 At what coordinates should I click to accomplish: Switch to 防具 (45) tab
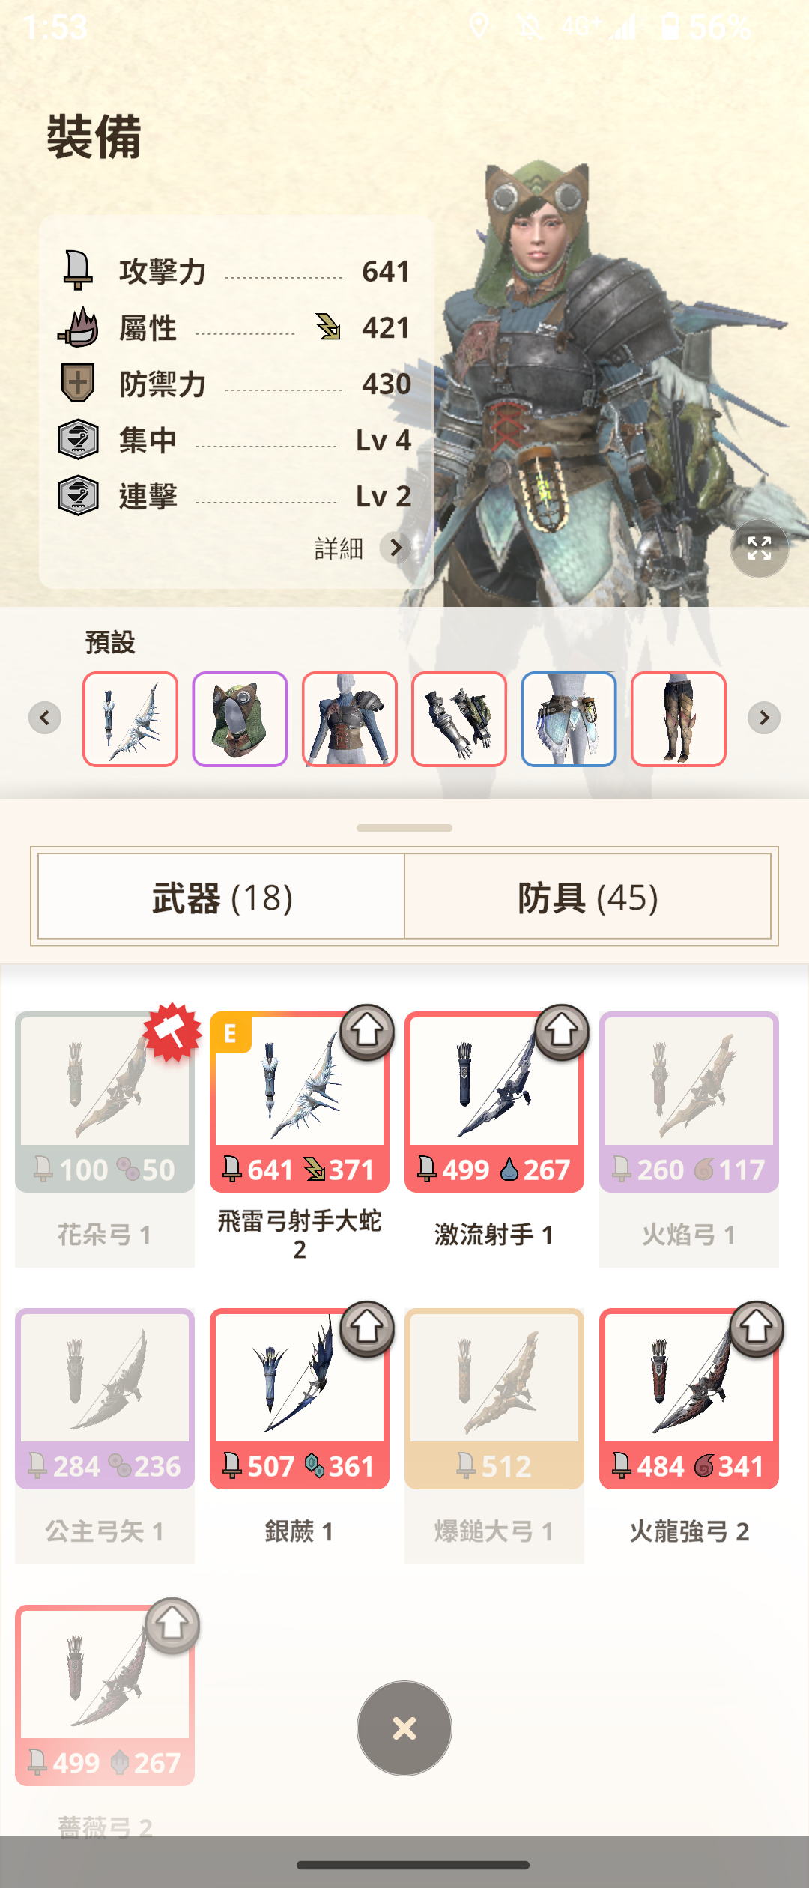[588, 897]
